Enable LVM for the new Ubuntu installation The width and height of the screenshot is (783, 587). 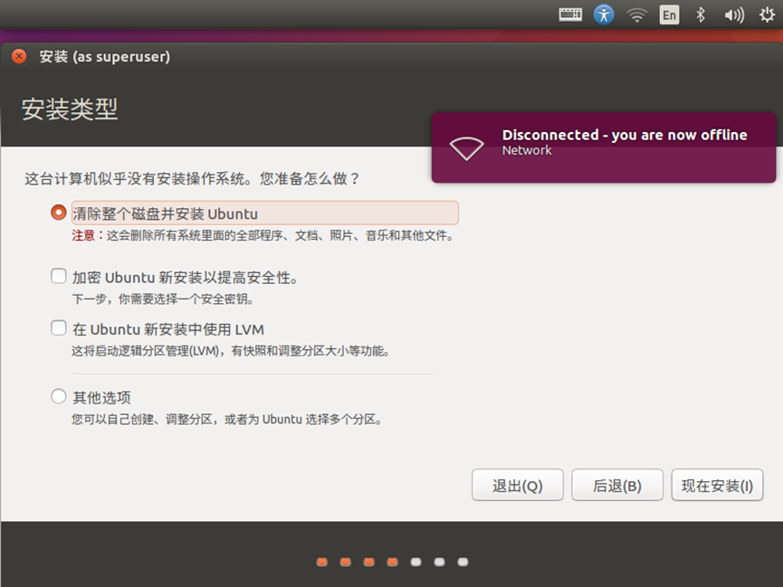point(59,328)
